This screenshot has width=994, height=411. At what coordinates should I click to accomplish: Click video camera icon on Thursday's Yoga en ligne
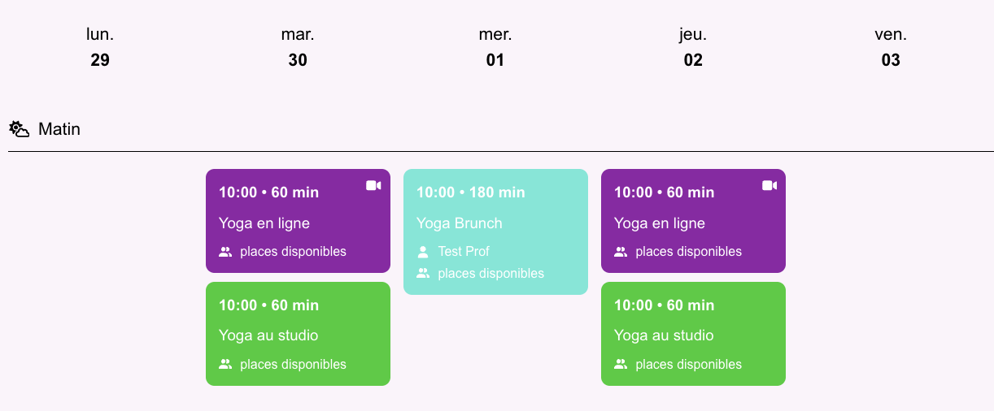coord(769,186)
